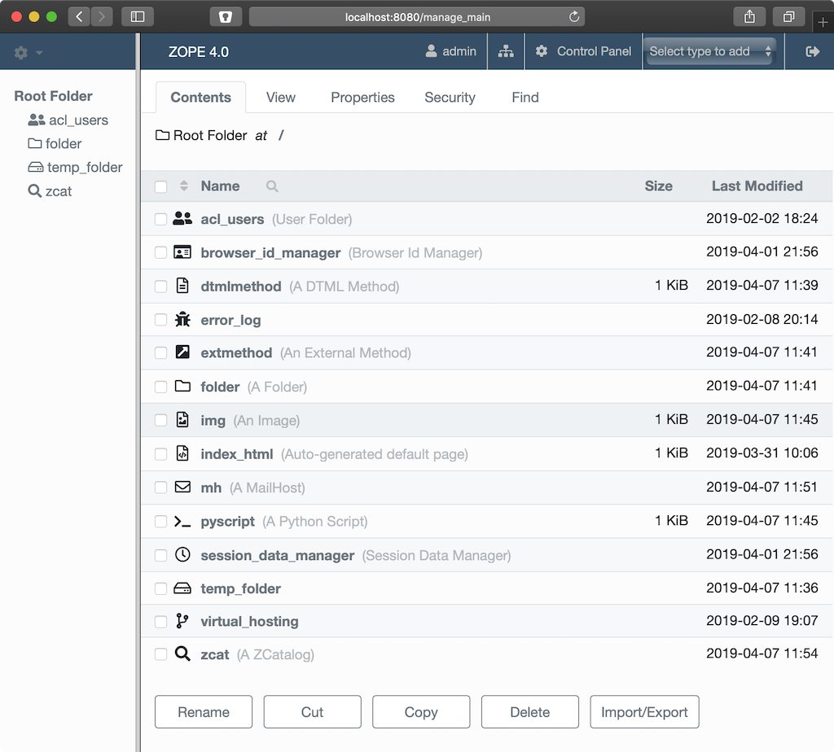Switch to the Properties tab
Screen dimensions: 834x752
[362, 97]
